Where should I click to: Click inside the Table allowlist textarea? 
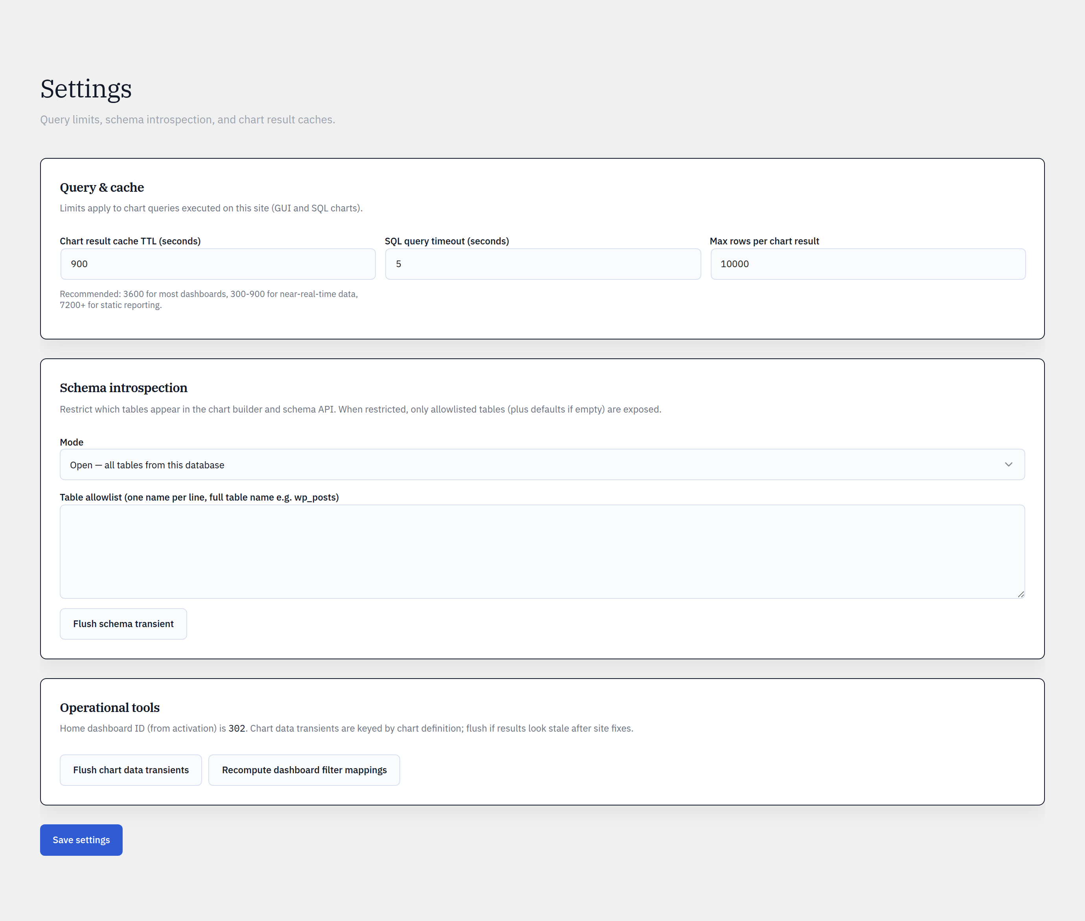click(x=542, y=551)
